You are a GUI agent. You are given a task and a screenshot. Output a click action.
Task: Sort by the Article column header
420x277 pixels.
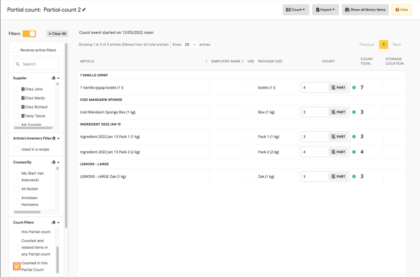pos(143,61)
